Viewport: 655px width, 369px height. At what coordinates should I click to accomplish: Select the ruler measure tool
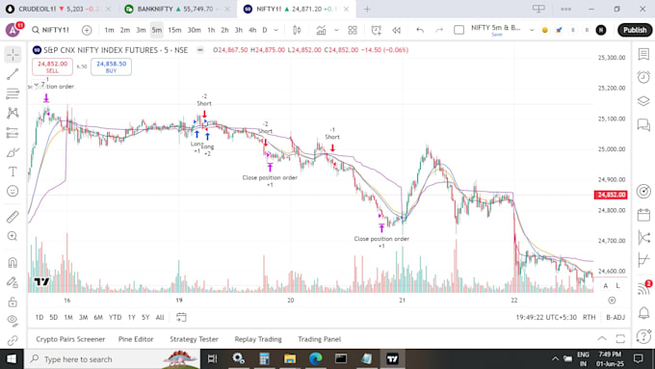coord(13,217)
